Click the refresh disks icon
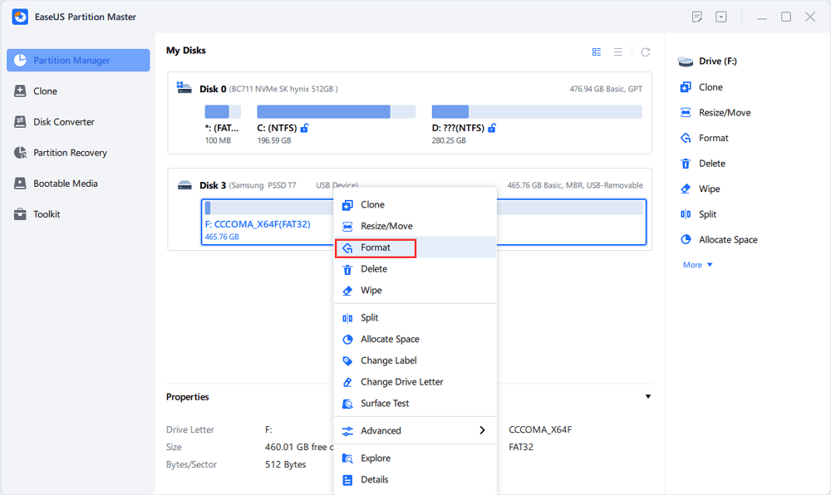This screenshot has width=831, height=495. (x=646, y=51)
